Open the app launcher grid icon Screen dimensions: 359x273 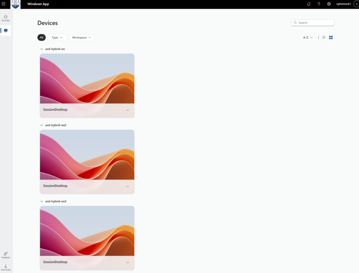tap(4, 4)
